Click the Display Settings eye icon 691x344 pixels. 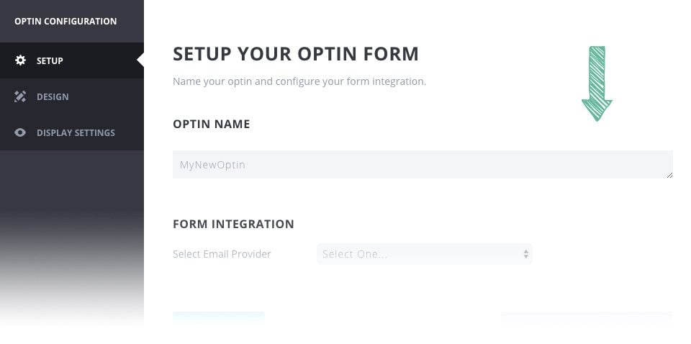(20, 132)
